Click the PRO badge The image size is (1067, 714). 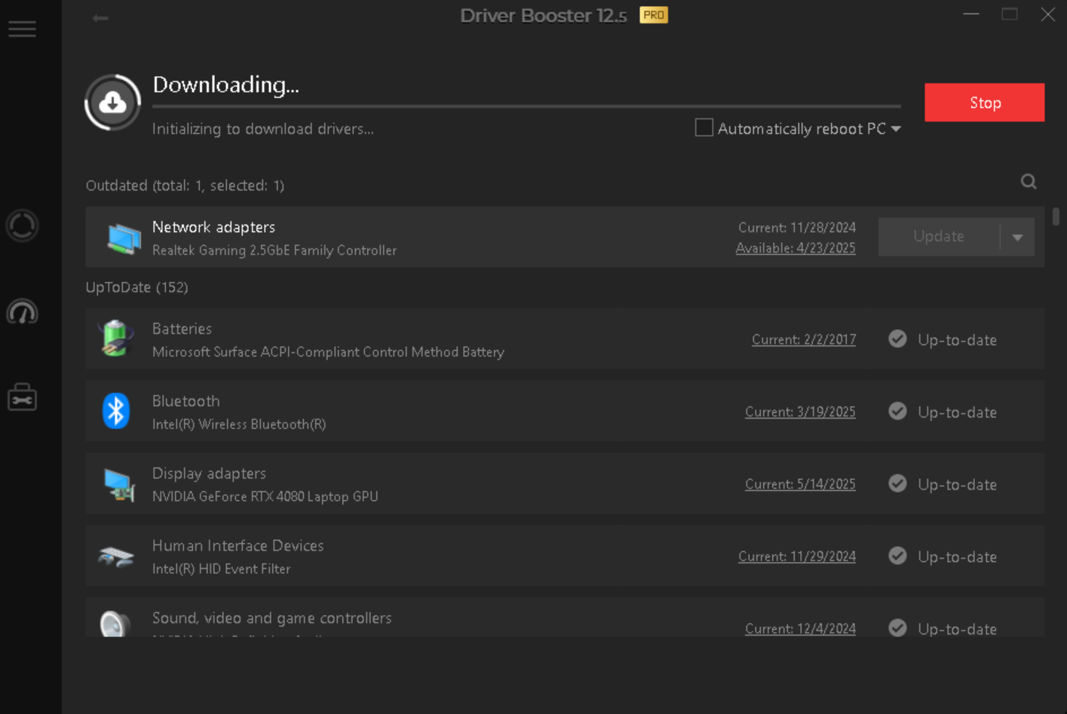coord(654,15)
